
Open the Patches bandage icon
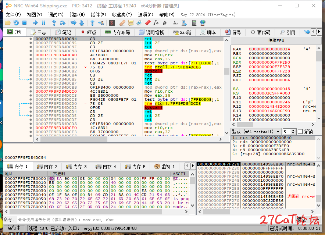(x=122, y=23)
